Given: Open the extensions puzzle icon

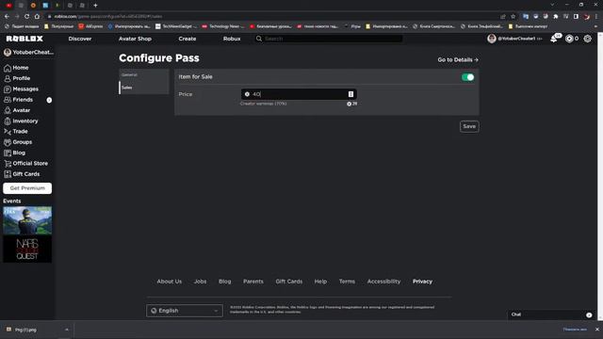Looking at the screenshot, I should pyautogui.click(x=556, y=17).
